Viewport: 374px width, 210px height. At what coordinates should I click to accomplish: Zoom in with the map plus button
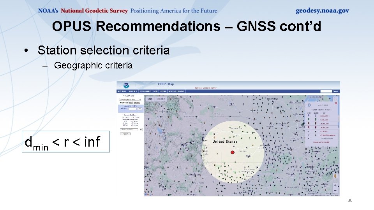pos(335,185)
